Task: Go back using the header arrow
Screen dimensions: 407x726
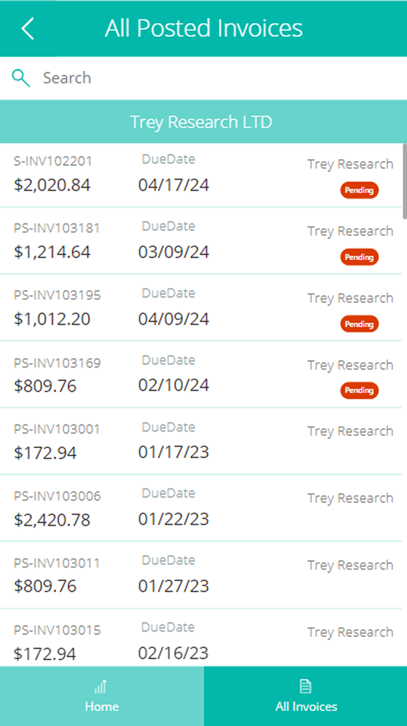Action: (x=28, y=28)
